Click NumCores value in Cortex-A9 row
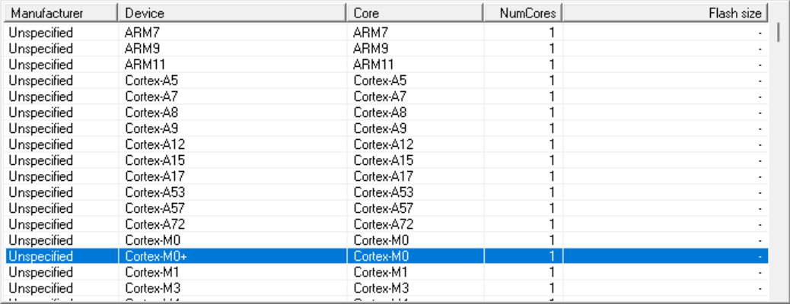 [552, 129]
